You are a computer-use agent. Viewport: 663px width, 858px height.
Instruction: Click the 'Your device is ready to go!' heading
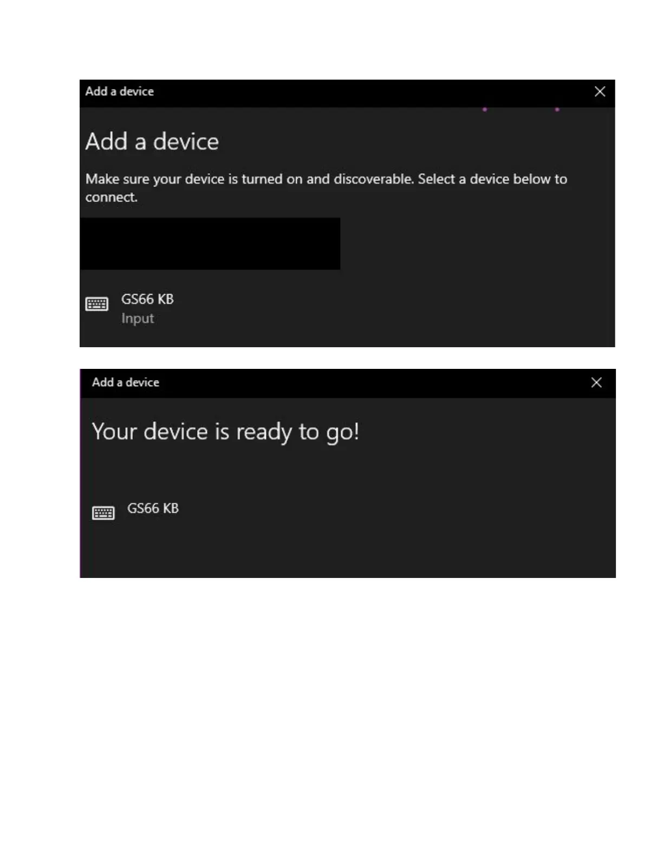225,432
